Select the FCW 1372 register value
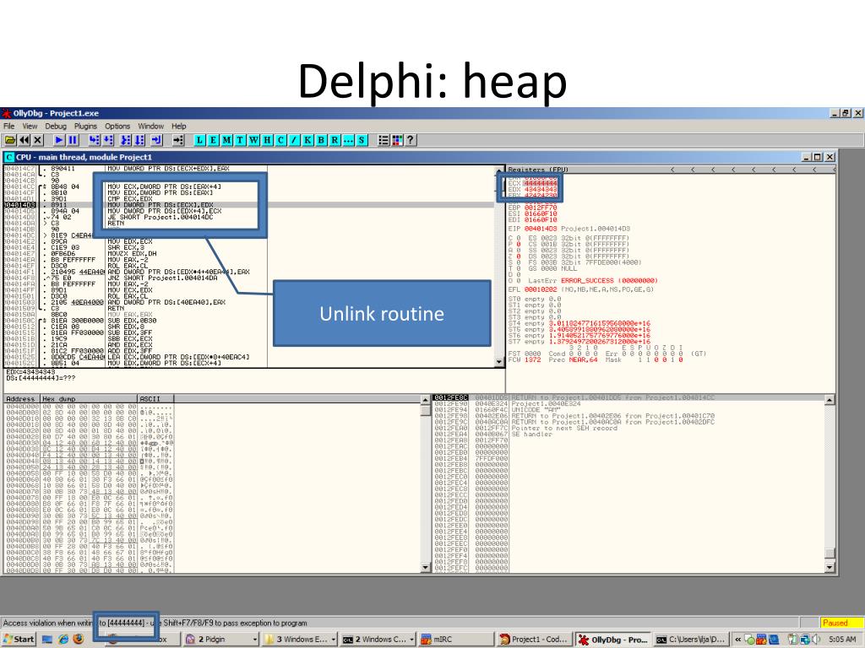The image size is (865, 648). coord(533,359)
